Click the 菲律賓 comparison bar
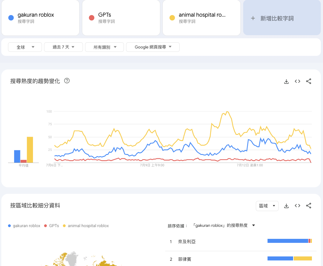This screenshot has height=266, width=323. coord(290,258)
